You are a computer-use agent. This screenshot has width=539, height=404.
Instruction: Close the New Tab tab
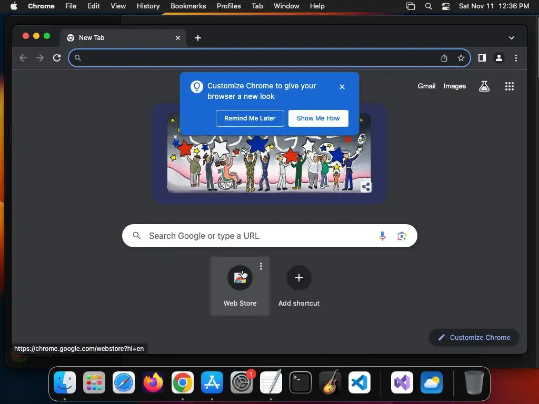coord(178,38)
